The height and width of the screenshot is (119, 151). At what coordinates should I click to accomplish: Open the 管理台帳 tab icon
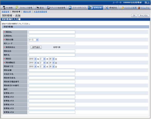pos(91,8)
